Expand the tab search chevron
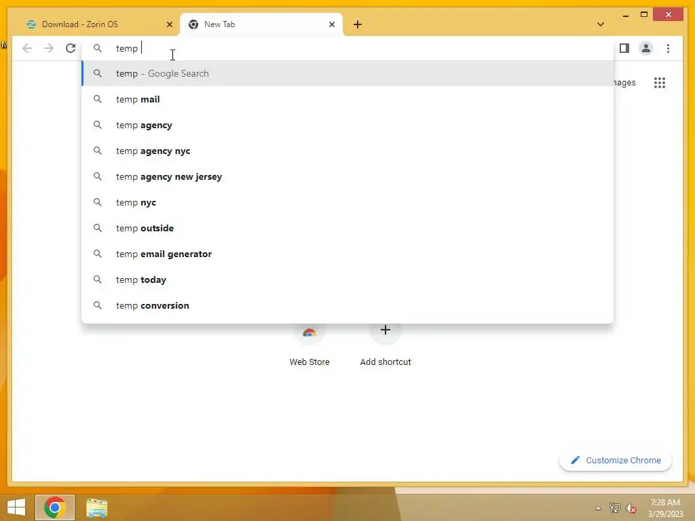The width and height of the screenshot is (695, 521). pyautogui.click(x=600, y=24)
